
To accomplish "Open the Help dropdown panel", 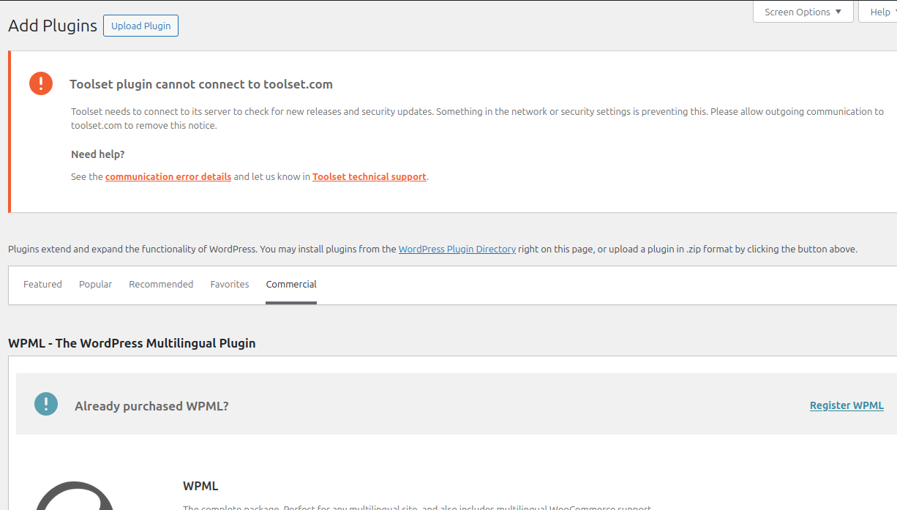I will click(x=879, y=12).
